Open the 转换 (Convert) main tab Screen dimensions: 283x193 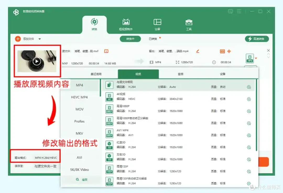pos(94,25)
